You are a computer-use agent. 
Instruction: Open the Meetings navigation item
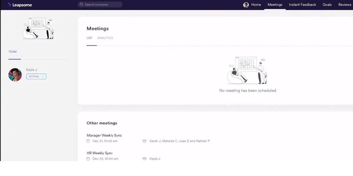tap(275, 5)
